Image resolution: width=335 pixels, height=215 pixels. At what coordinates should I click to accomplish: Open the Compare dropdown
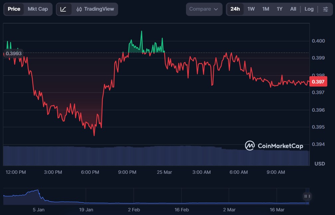coord(204,9)
